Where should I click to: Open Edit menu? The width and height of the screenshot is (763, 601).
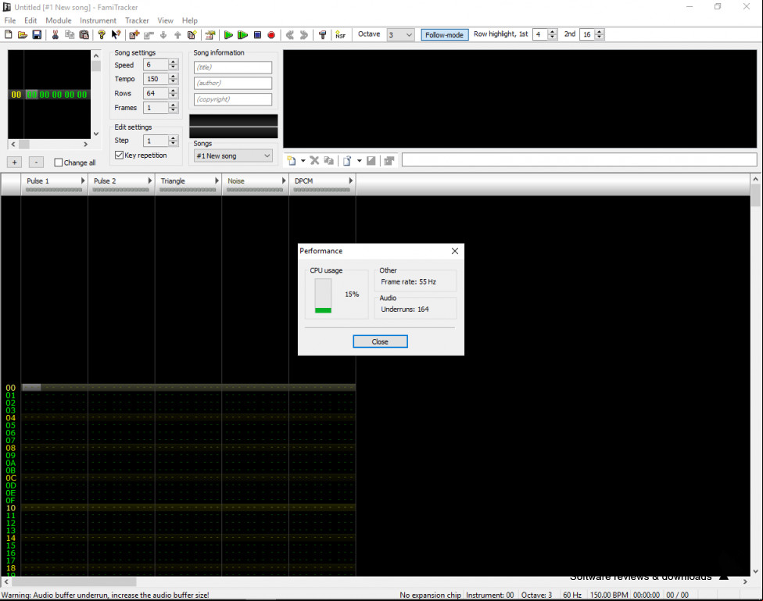(x=30, y=20)
